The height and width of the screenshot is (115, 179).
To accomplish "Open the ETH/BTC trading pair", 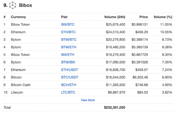I will coord(68,32).
